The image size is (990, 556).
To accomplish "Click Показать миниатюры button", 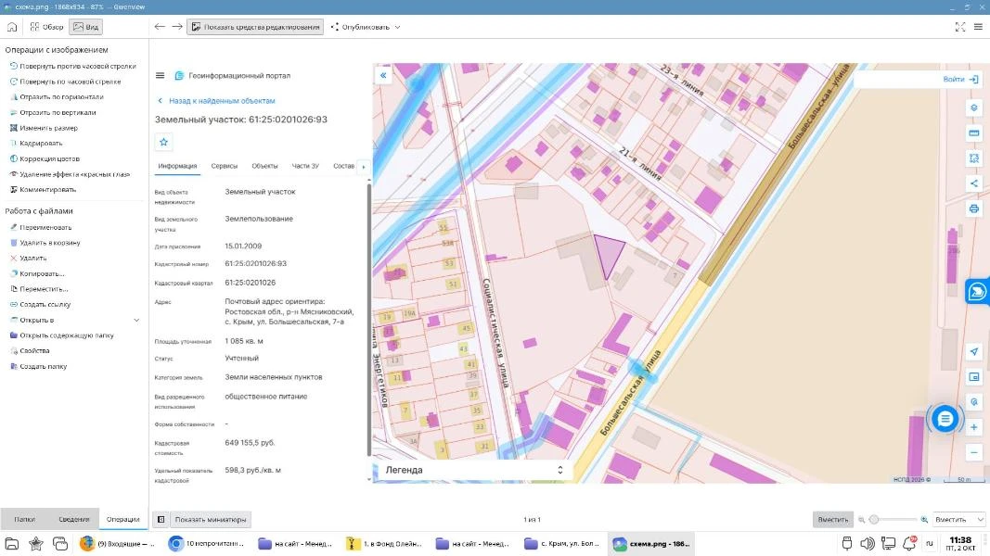I will click(211, 520).
